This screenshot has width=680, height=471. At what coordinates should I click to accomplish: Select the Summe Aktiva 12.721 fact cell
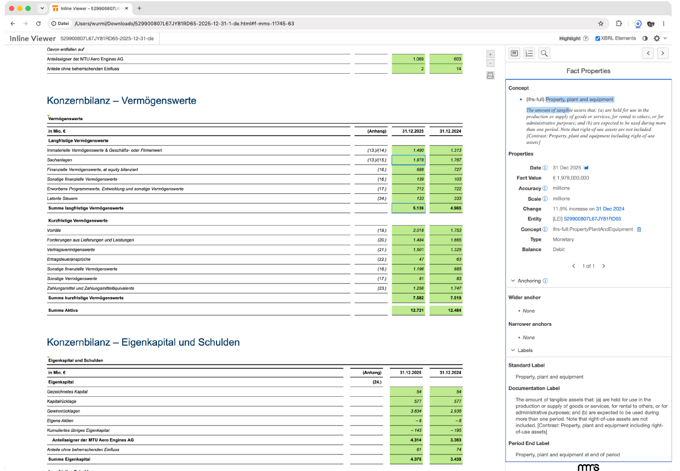(408, 311)
